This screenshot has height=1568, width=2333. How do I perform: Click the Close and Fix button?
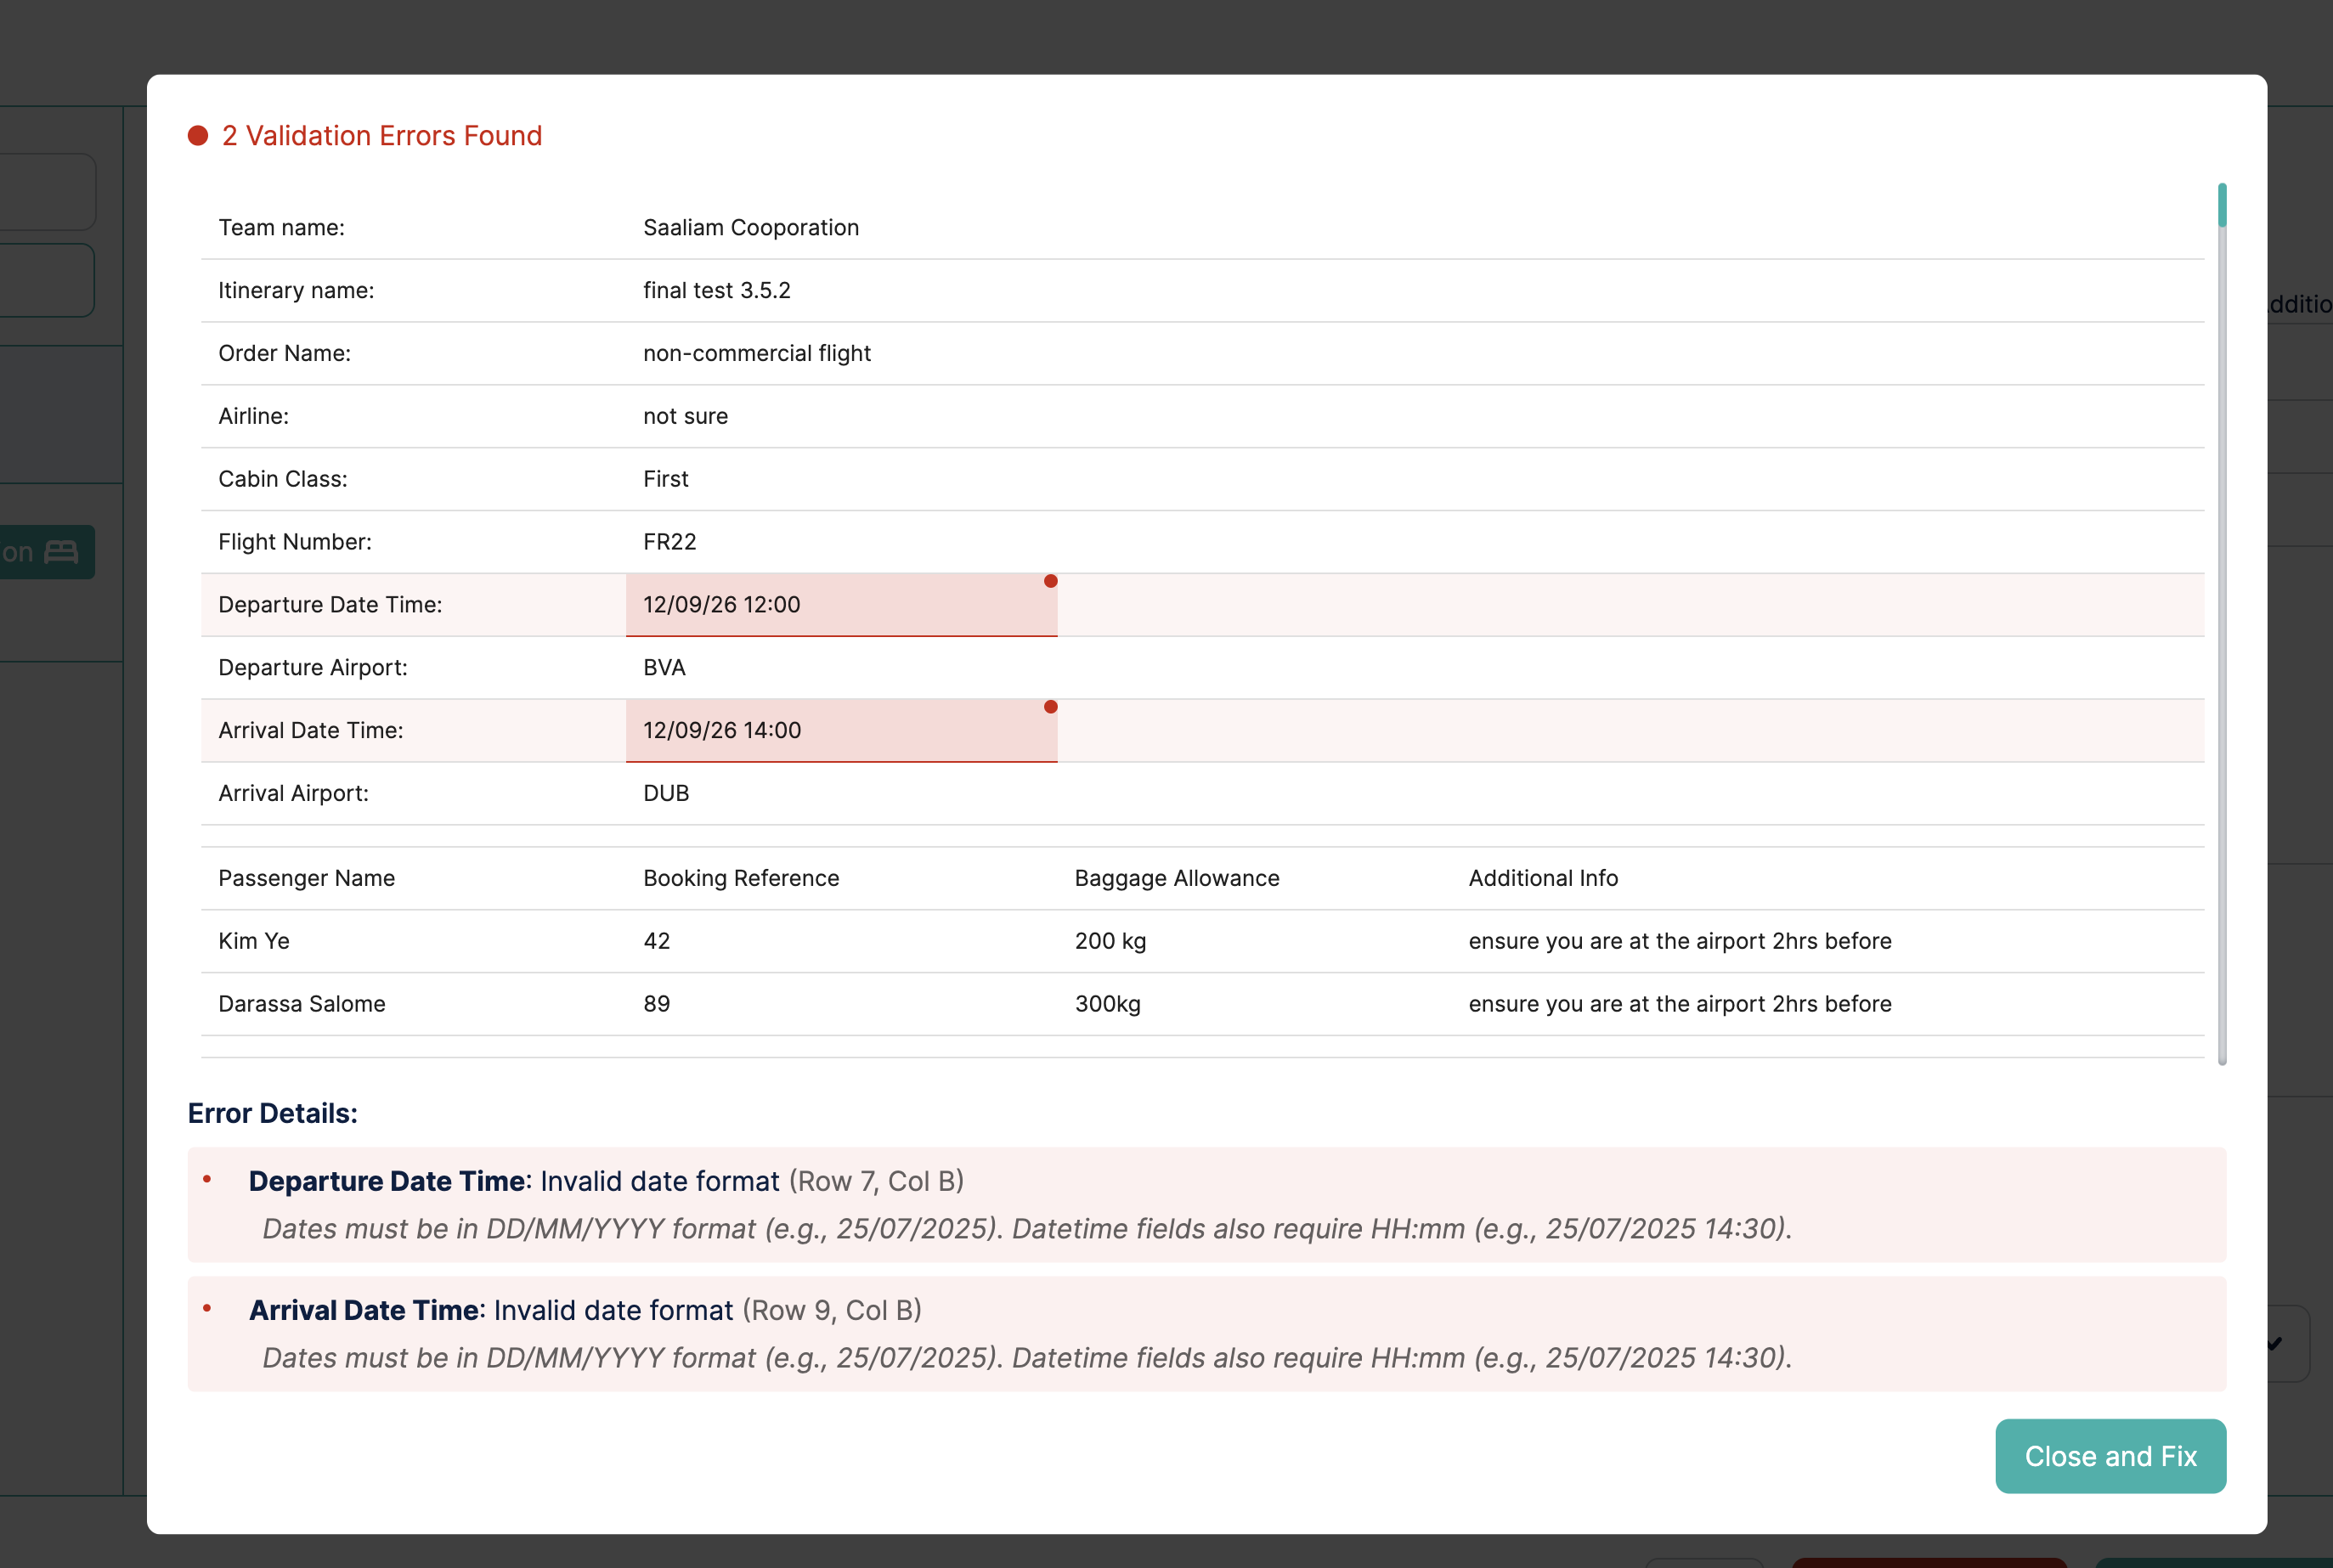click(x=2110, y=1456)
